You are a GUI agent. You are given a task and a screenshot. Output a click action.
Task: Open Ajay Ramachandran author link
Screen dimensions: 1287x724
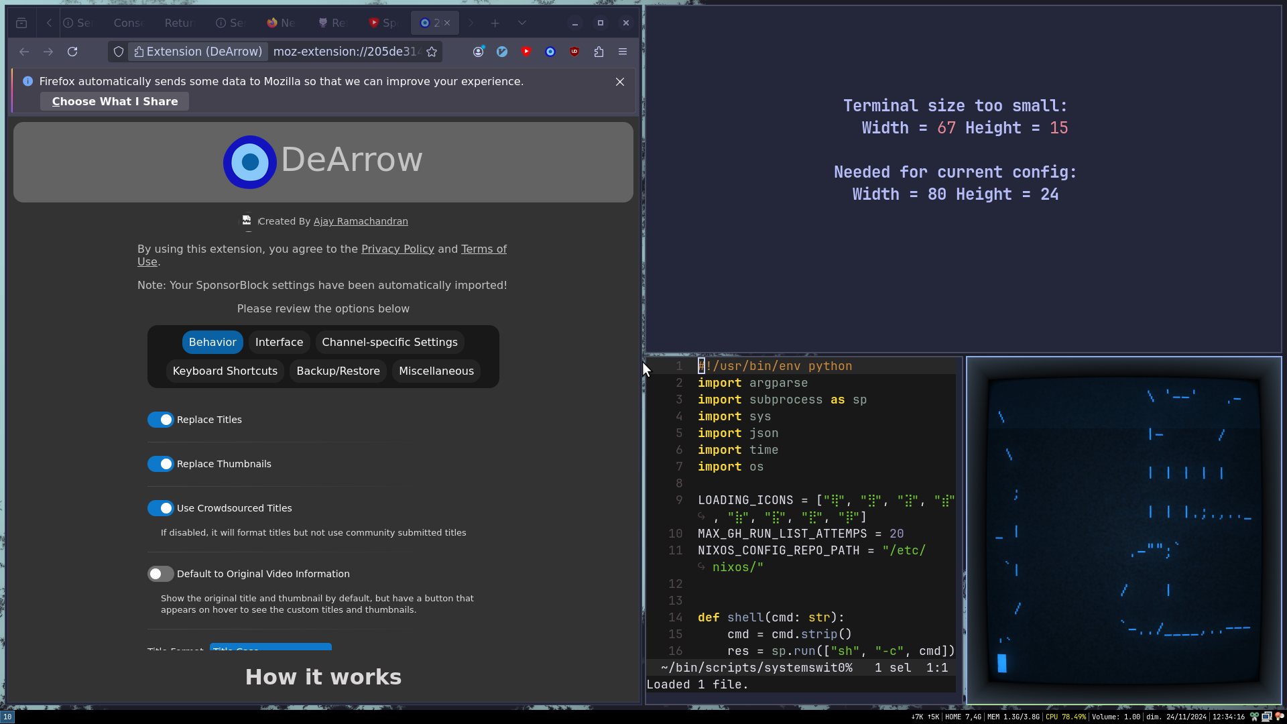(361, 221)
